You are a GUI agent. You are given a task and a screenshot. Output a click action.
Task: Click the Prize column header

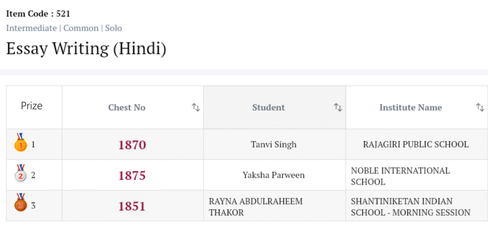click(31, 106)
